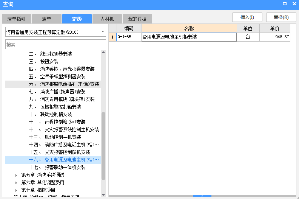Select 九、区域报警控制箱安装
The image size is (299, 199).
(x=55, y=107)
